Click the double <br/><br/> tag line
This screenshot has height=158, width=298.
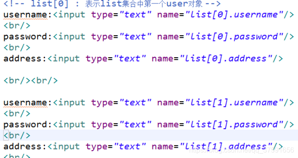[x=31, y=81]
